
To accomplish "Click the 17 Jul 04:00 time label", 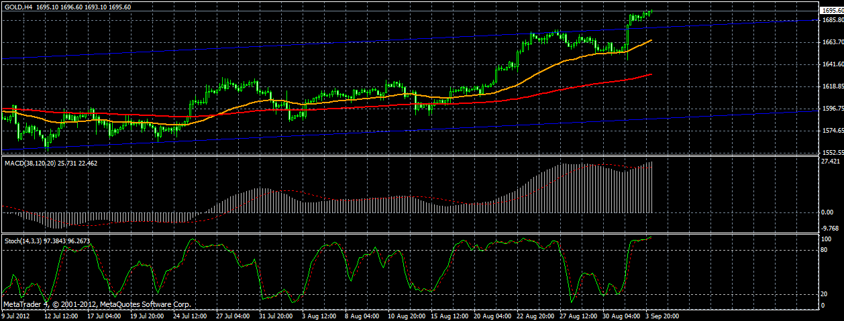I will (105, 316).
